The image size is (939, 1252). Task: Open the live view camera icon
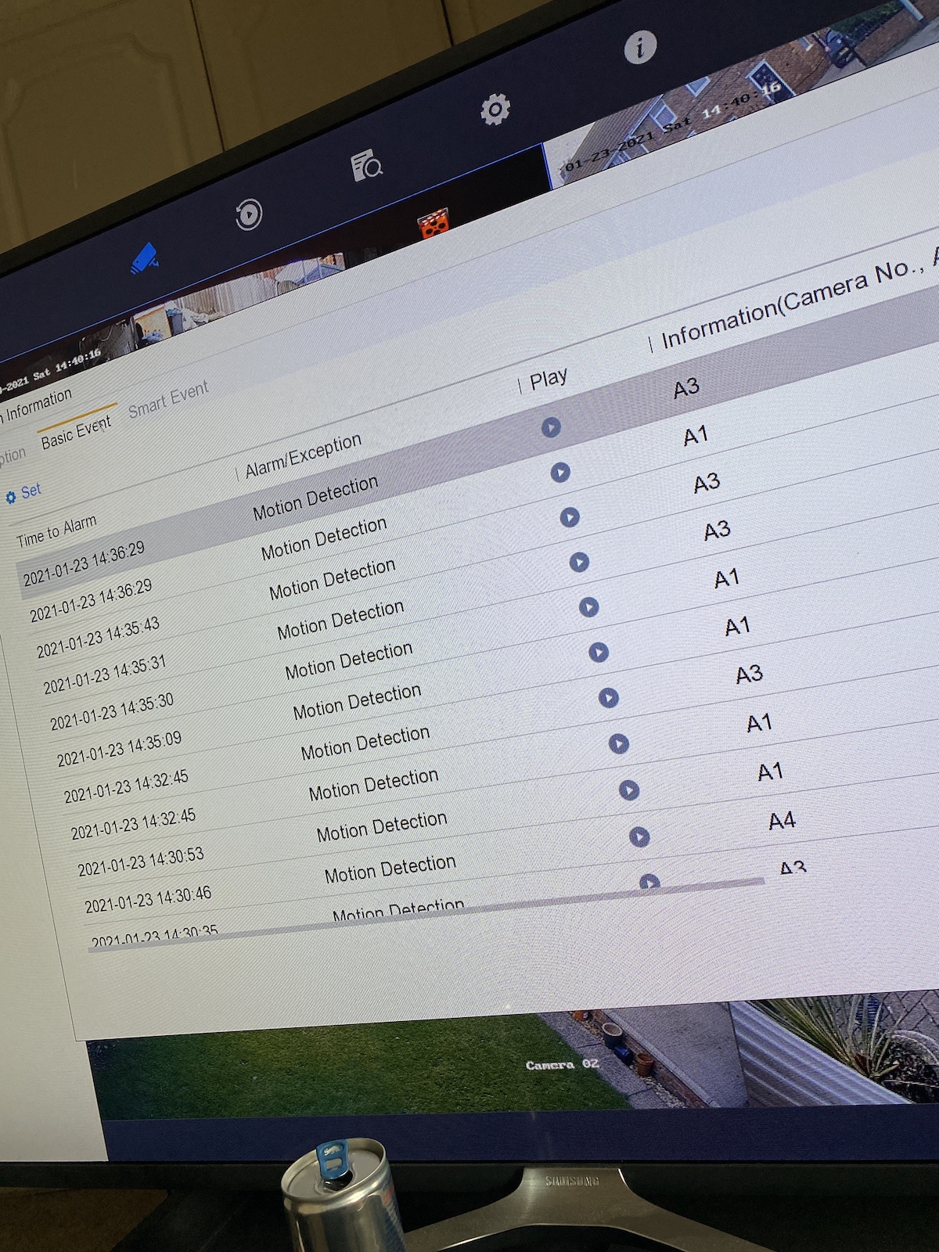(144, 259)
